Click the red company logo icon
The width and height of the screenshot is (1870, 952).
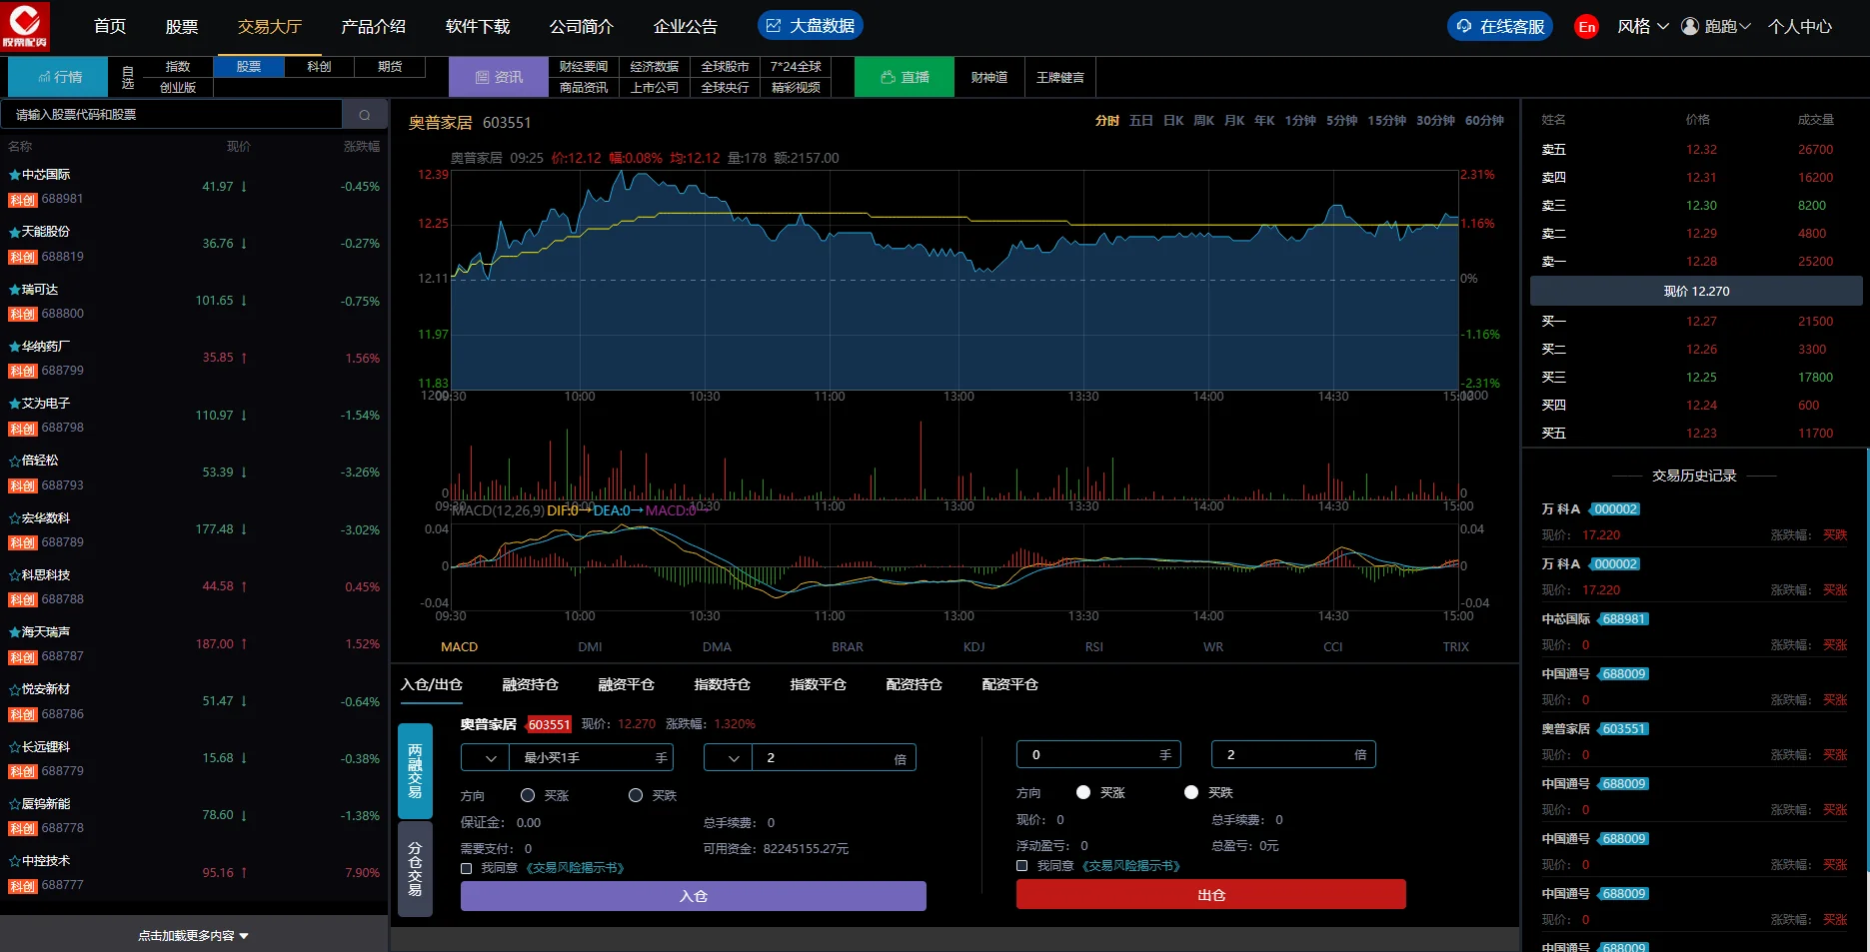click(x=25, y=27)
